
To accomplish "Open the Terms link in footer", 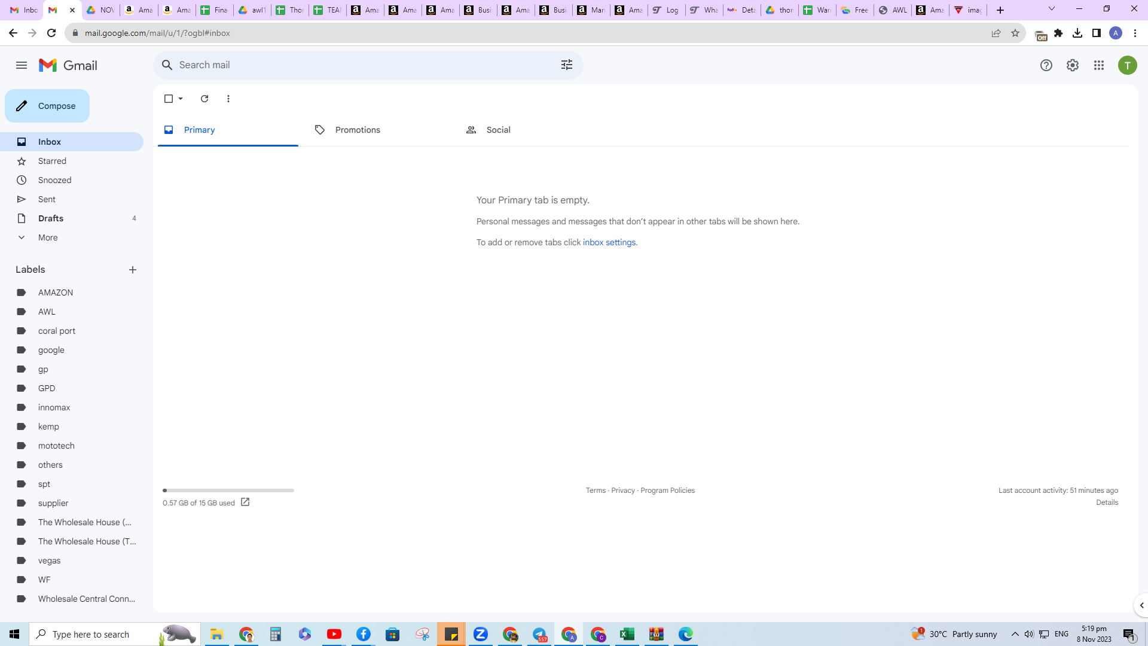I will pos(596,490).
